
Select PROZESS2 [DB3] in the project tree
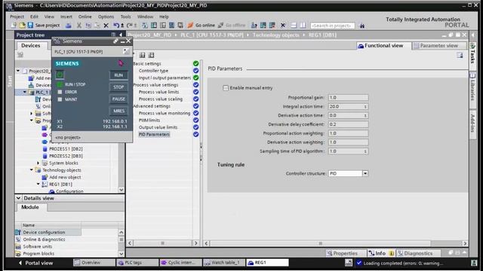click(x=66, y=156)
